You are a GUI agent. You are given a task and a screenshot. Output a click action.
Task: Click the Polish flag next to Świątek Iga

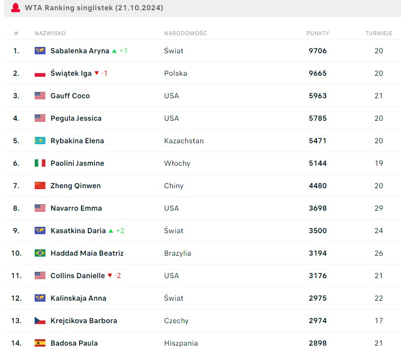click(40, 73)
